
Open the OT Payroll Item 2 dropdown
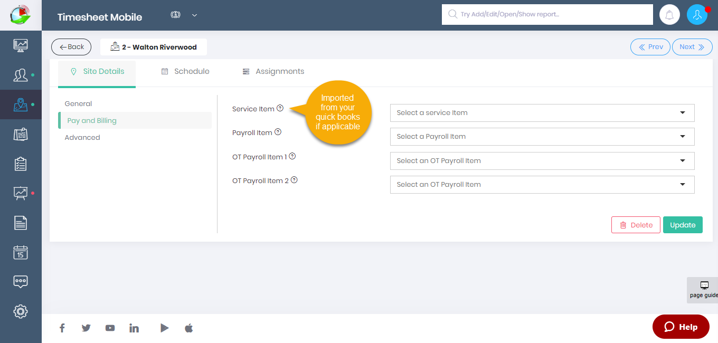[x=542, y=185]
